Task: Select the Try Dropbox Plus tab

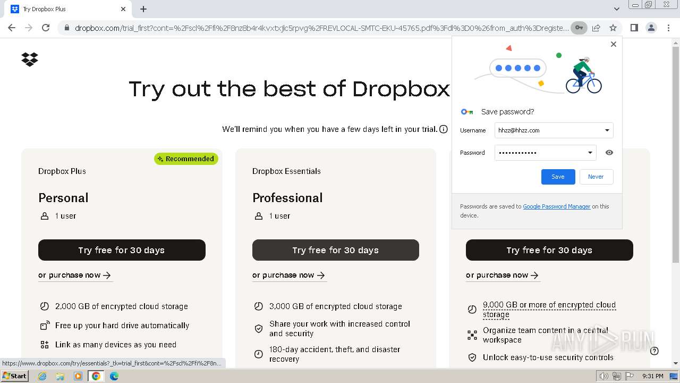Action: 69,9
